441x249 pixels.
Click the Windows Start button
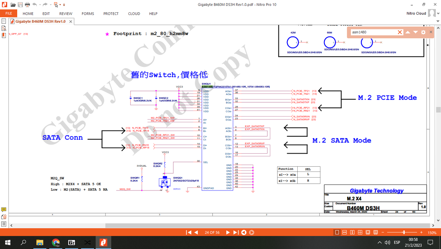8,242
